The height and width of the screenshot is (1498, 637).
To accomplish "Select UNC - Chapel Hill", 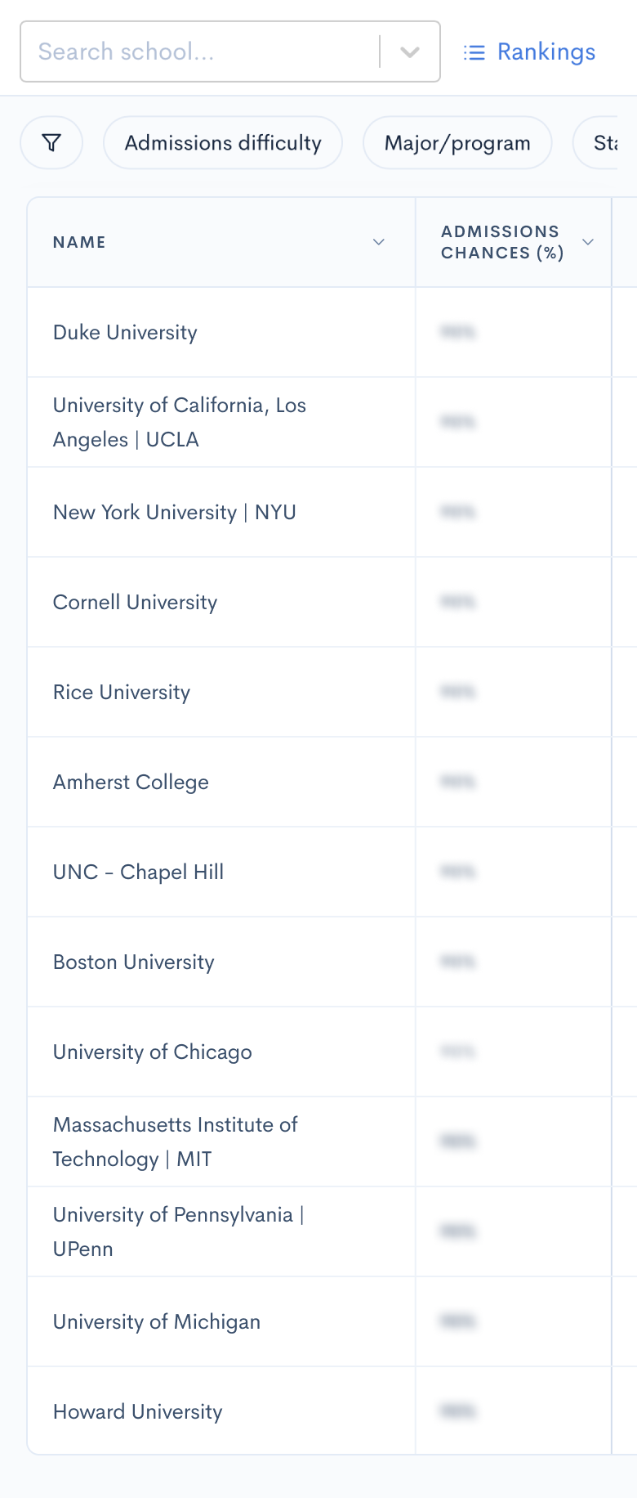I will 139,872.
